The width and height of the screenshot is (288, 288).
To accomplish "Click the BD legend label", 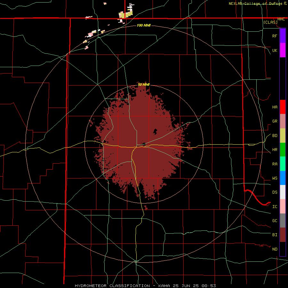I will pos(275,136).
